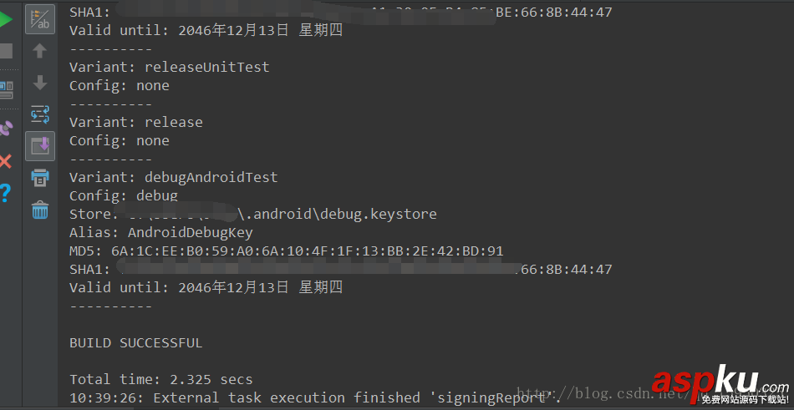Click the MD5 fingerprint line
This screenshot has width=794, height=410.
pos(286,251)
